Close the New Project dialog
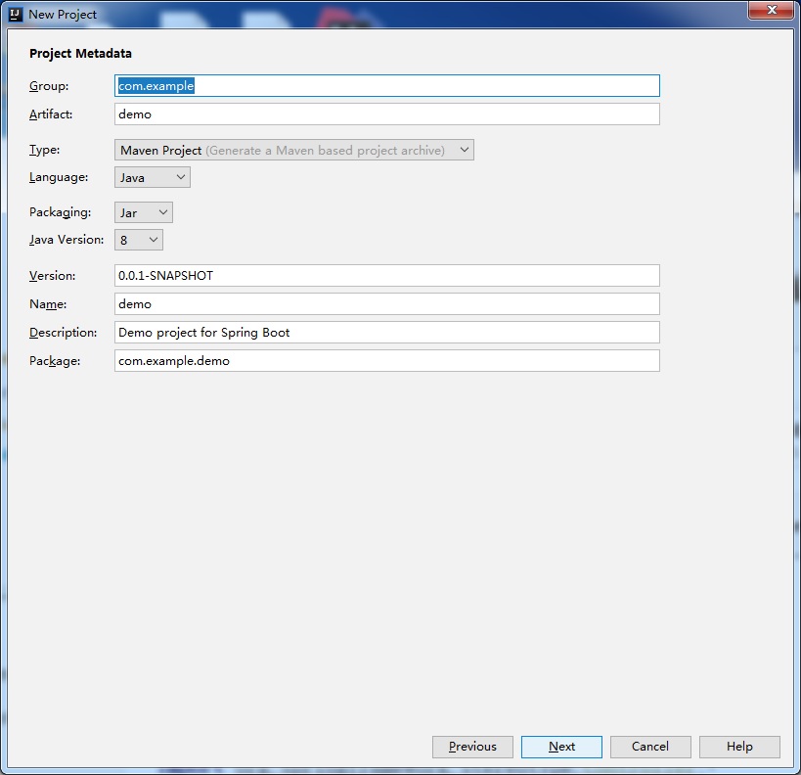Image resolution: width=801 pixels, height=775 pixels. point(772,10)
